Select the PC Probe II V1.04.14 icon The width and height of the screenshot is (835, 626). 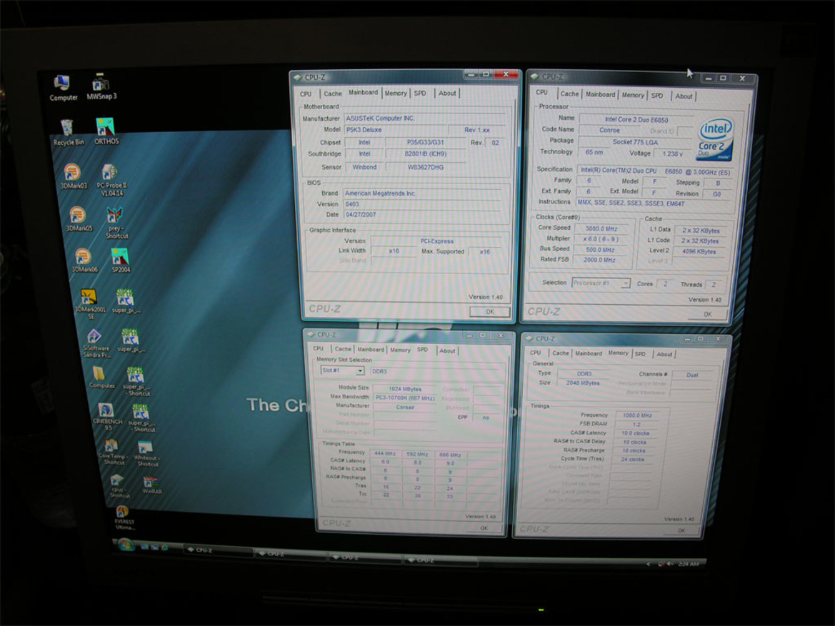click(111, 180)
